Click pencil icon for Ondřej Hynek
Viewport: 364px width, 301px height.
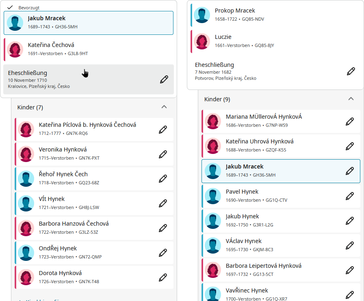pyautogui.click(x=163, y=253)
